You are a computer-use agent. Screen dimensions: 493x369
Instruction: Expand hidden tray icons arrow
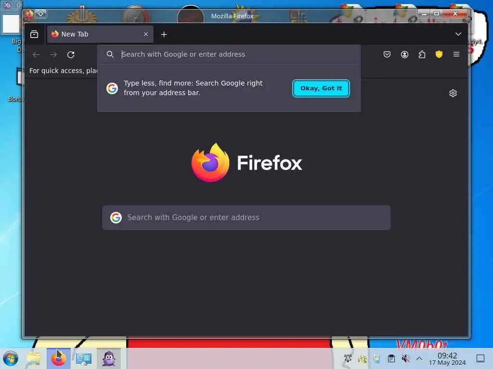tap(419, 358)
